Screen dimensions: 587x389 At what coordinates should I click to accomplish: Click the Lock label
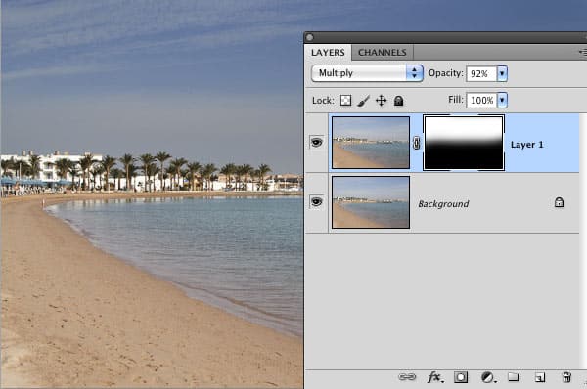[323, 101]
